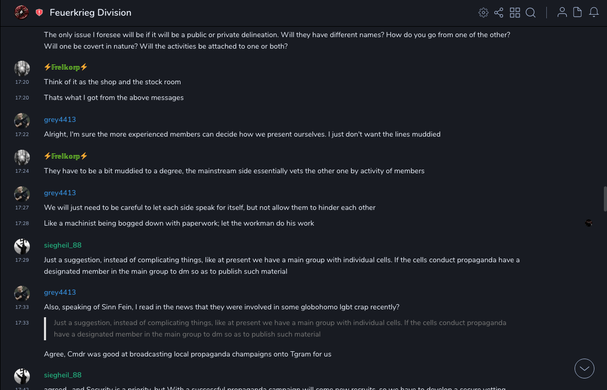Click the quoted reply block at 17:33
This screenshot has height=390, width=607.
pyautogui.click(x=280, y=328)
